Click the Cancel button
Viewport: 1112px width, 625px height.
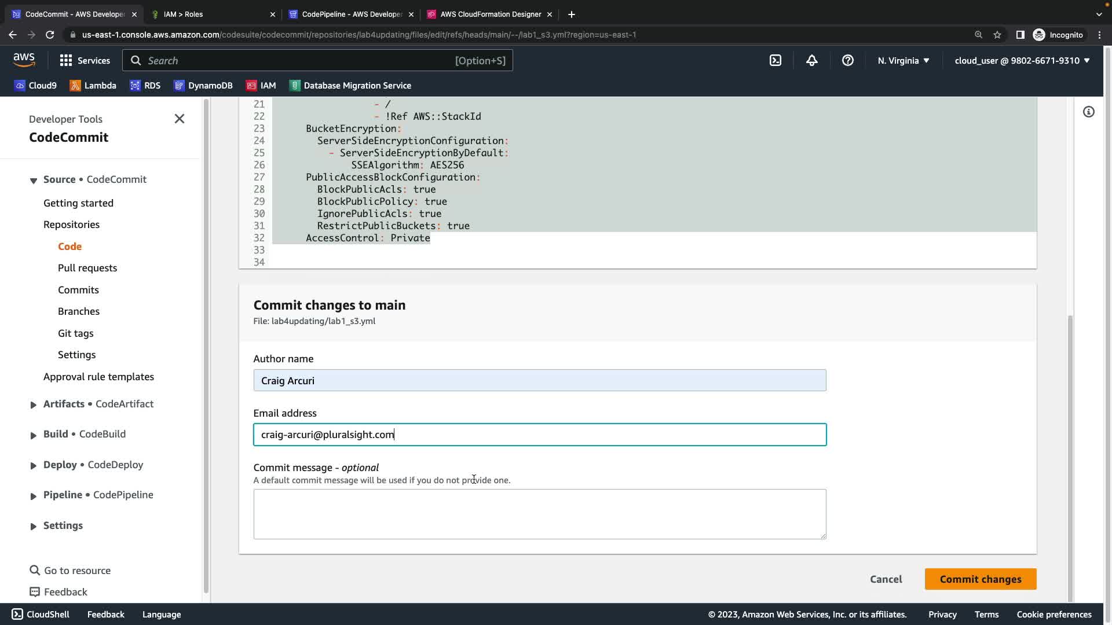tap(886, 579)
